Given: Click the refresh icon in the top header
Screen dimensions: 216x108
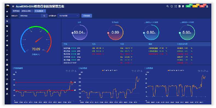Looking at the screenshot, I should click(171, 6).
